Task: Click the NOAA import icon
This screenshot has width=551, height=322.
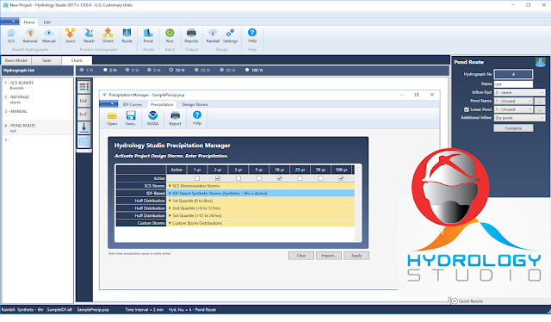Action: (152, 119)
